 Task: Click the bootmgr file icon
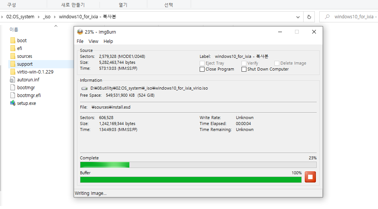(x=13, y=88)
